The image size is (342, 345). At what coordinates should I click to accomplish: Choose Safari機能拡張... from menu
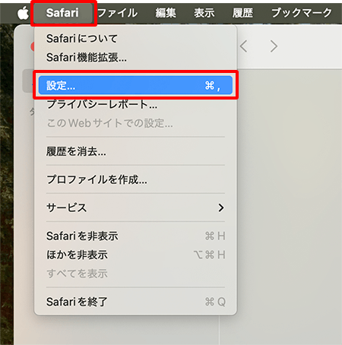(x=135, y=58)
